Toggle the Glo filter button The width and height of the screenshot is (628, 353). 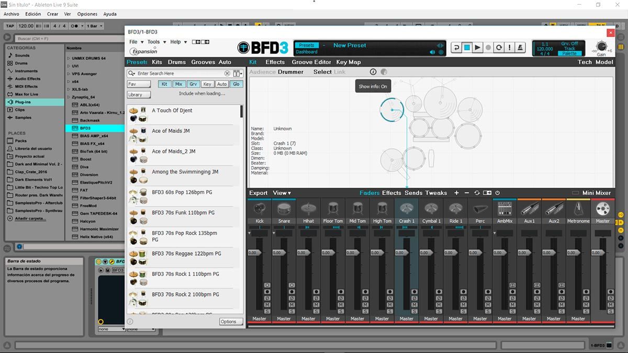pos(236,84)
